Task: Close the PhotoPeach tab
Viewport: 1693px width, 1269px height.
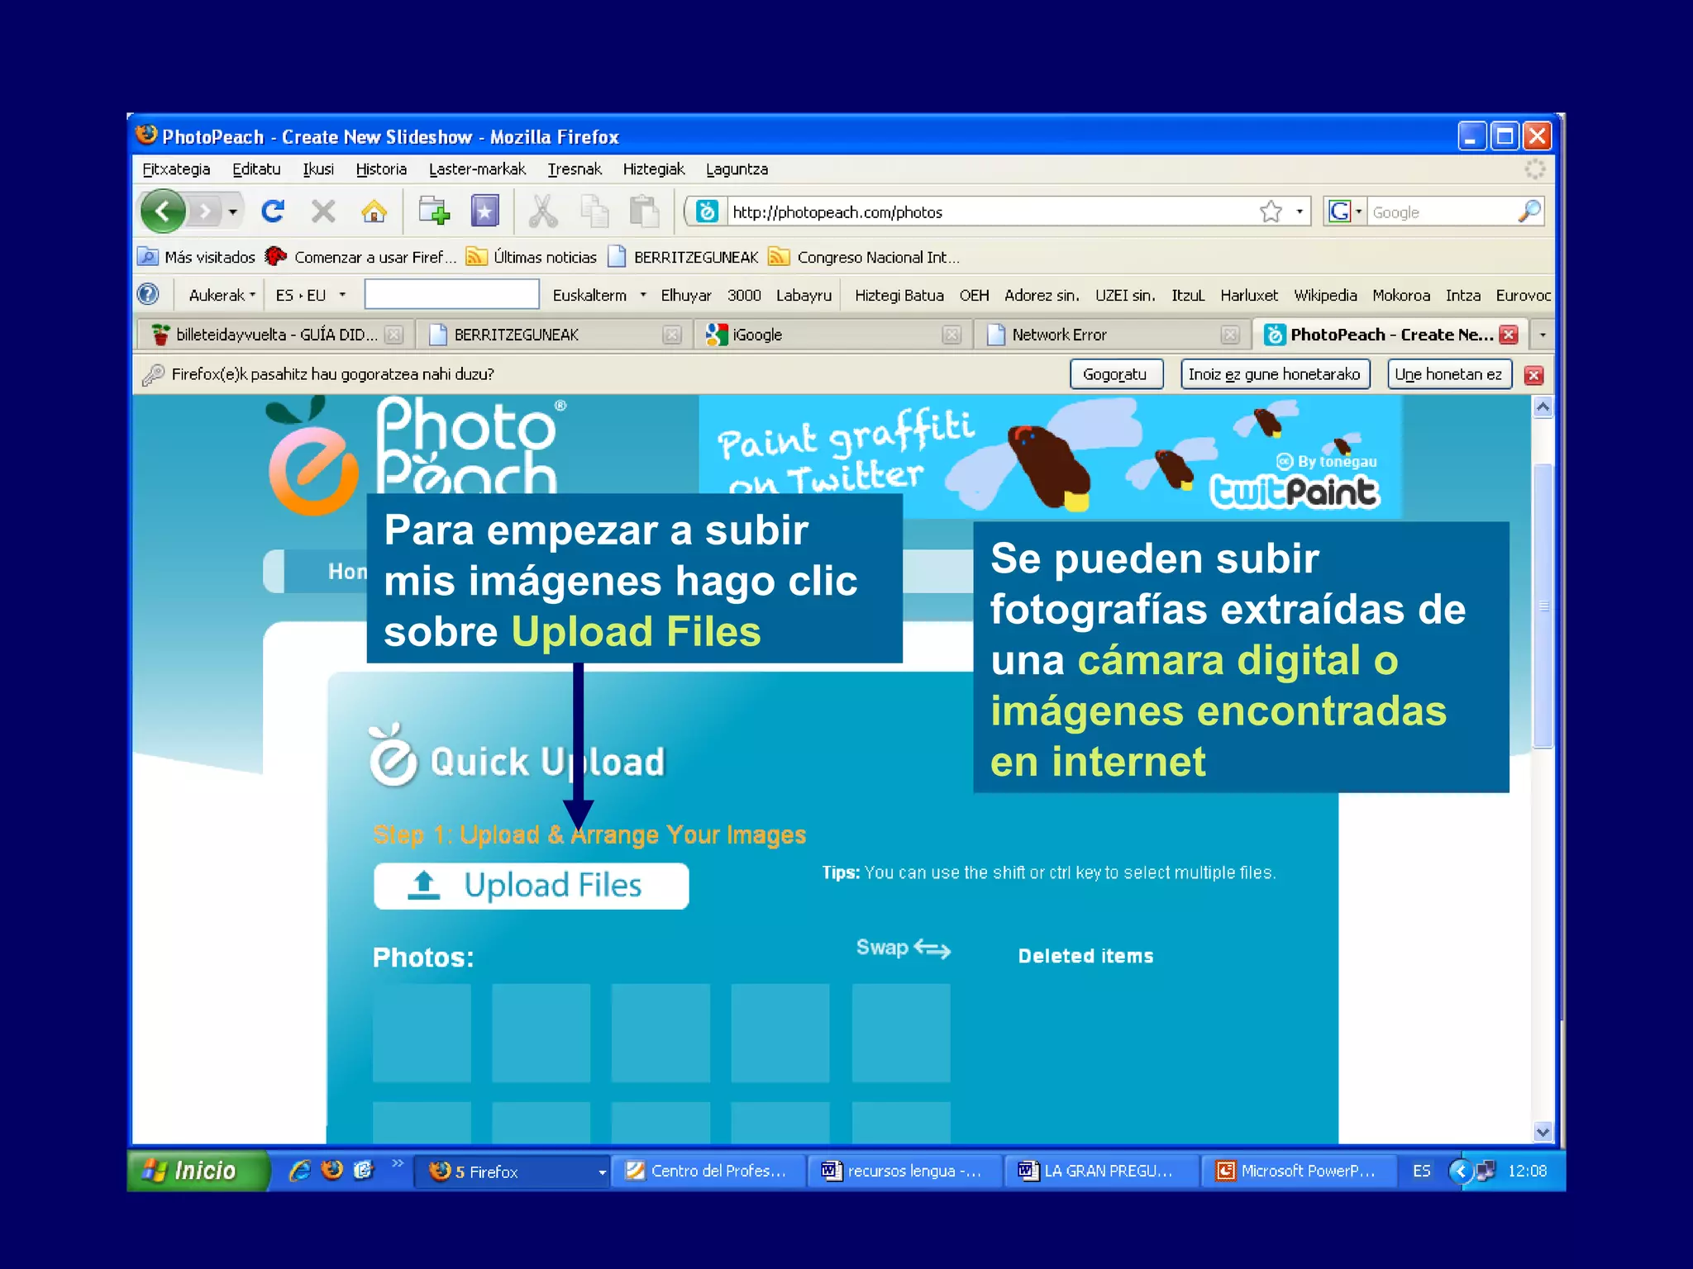Action: pyautogui.click(x=1509, y=335)
